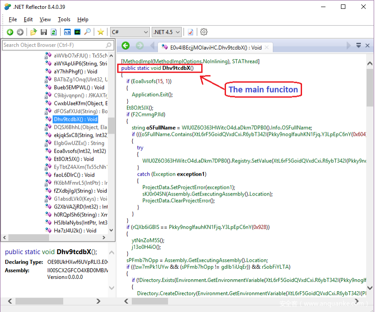Click the magnifying glass Search icon
The image size is (375, 312).
[x=88, y=32]
